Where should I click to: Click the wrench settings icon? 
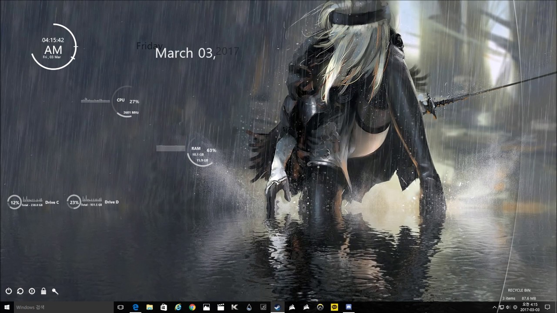pos(55,291)
